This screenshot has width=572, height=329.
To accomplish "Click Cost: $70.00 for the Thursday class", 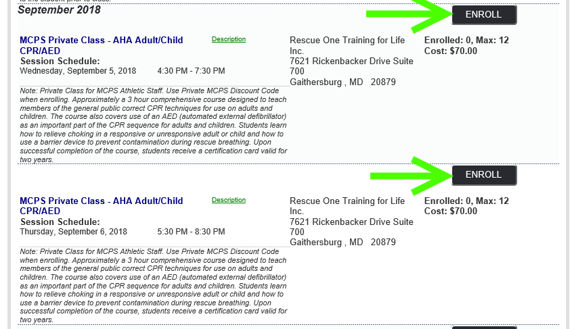I will (451, 211).
